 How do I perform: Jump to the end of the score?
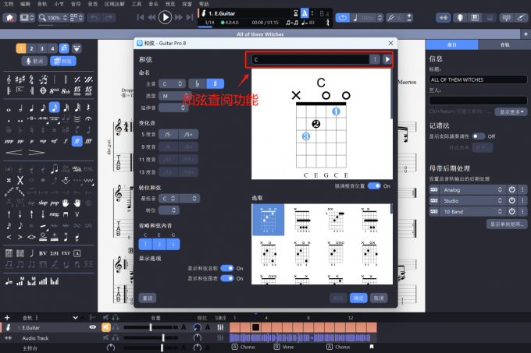coord(190,17)
